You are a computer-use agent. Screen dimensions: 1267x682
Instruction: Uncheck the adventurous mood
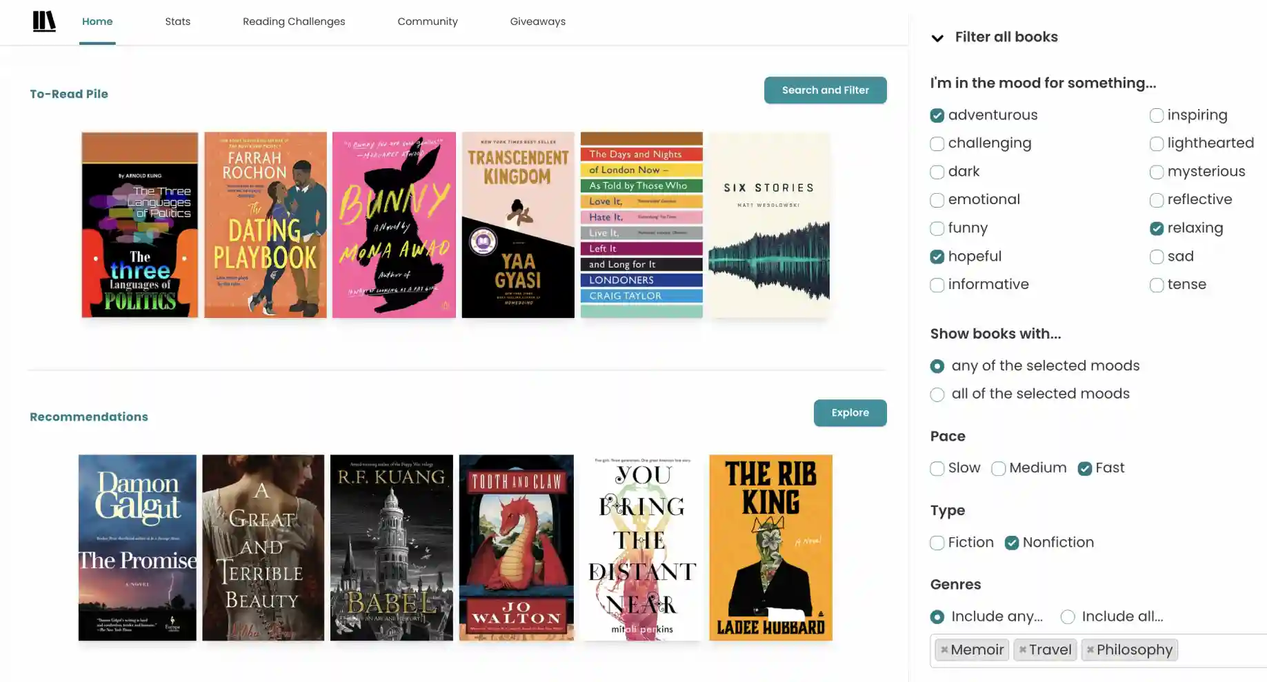(x=937, y=116)
